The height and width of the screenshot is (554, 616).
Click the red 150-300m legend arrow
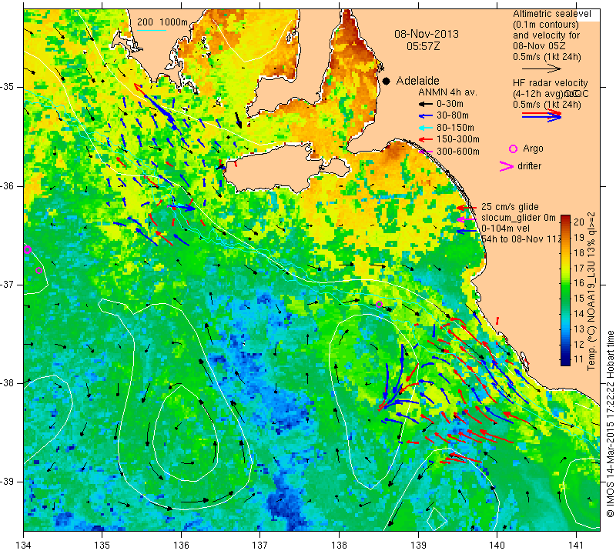[425, 139]
